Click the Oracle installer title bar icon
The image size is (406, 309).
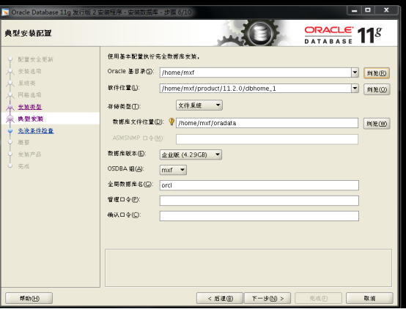tap(5, 12)
